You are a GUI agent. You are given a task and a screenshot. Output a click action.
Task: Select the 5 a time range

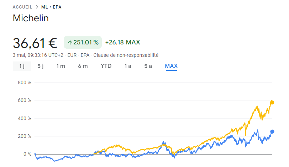coord(148,66)
